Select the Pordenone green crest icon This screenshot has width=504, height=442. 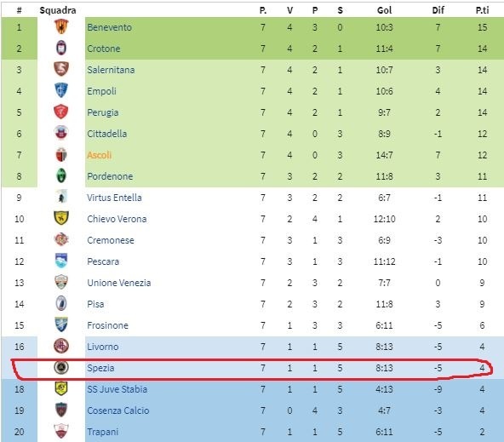(x=61, y=175)
